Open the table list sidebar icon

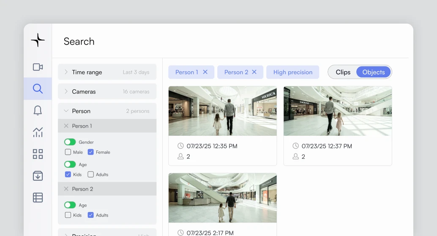pos(38,198)
